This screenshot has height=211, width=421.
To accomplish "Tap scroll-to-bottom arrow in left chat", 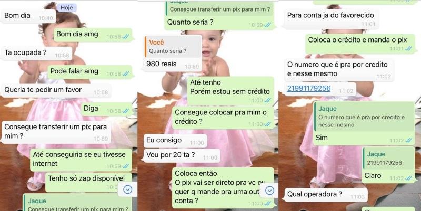I will pyautogui.click(x=127, y=189).
